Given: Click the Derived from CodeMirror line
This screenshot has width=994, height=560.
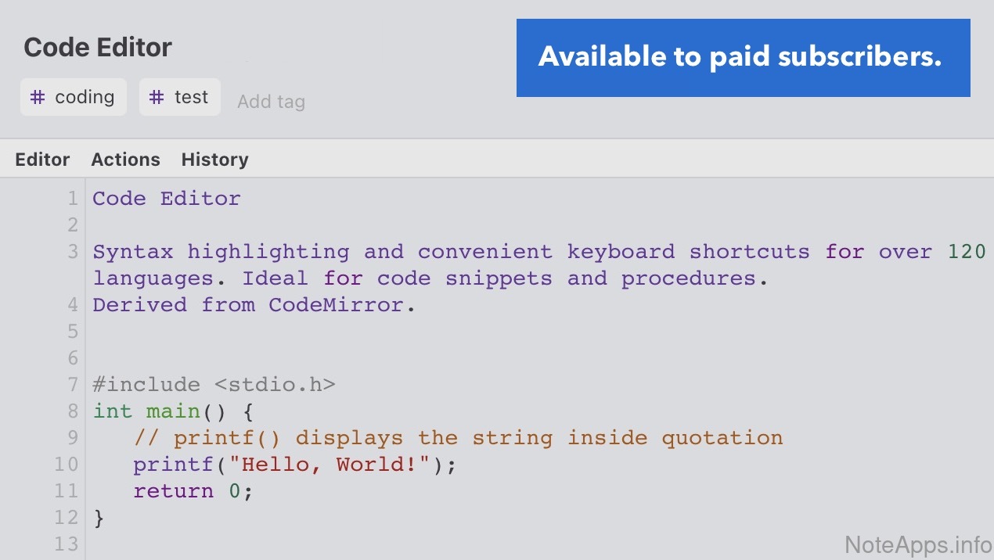Looking at the screenshot, I should pyautogui.click(x=254, y=305).
